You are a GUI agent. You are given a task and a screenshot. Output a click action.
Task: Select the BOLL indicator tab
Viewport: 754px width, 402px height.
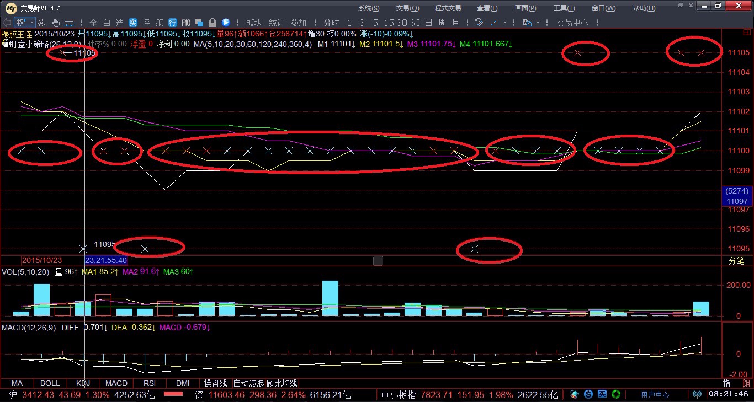[x=50, y=383]
